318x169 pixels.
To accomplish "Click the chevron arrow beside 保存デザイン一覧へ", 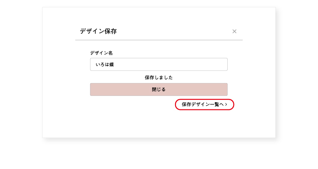I will (226, 104).
